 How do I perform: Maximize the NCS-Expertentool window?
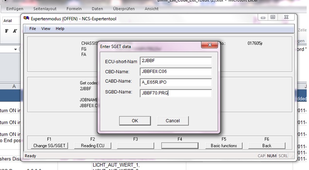pyautogui.click(x=273, y=17)
